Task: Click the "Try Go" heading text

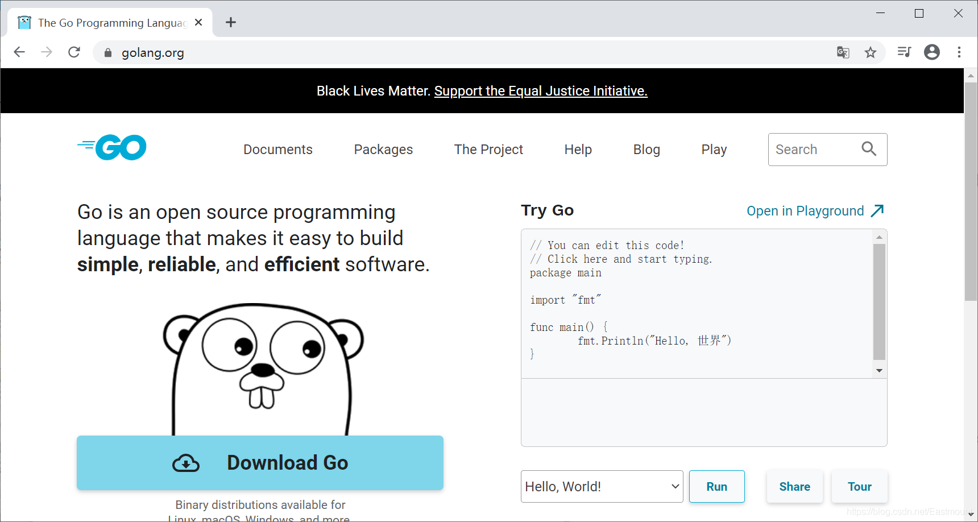Action: 548,210
